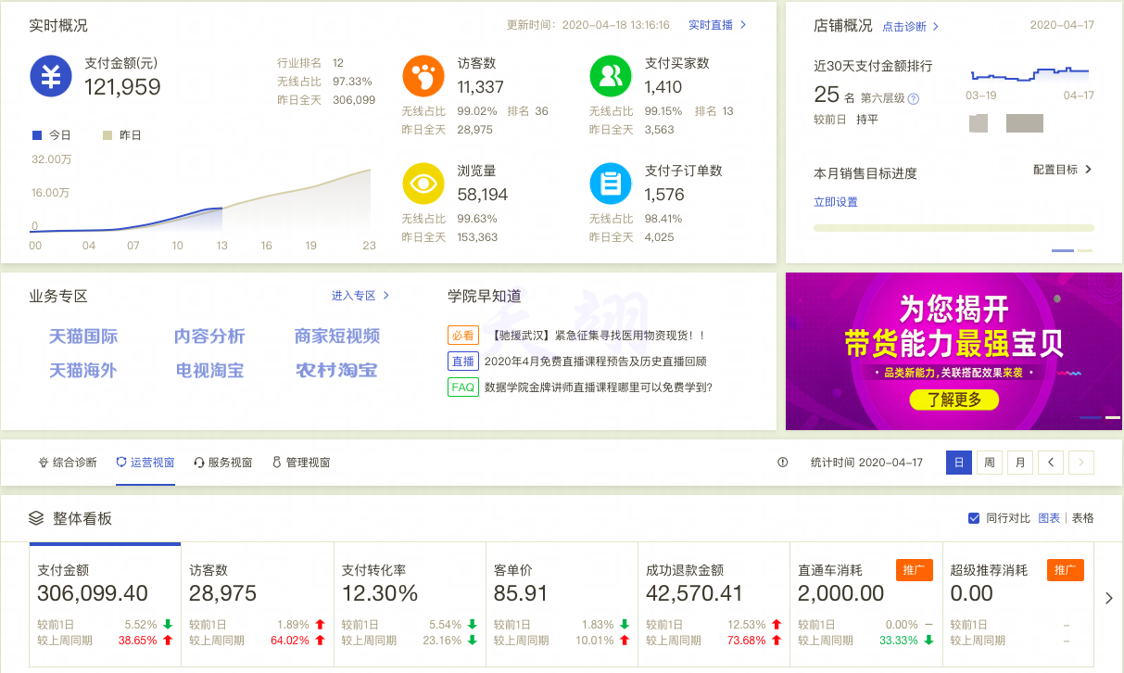
Task: Click 推广 button on 直通车消耗
Action: coord(914,570)
